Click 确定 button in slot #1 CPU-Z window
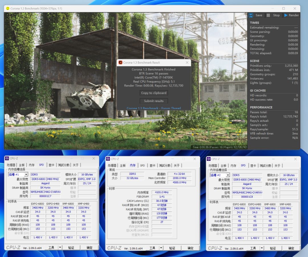 point(89,248)
